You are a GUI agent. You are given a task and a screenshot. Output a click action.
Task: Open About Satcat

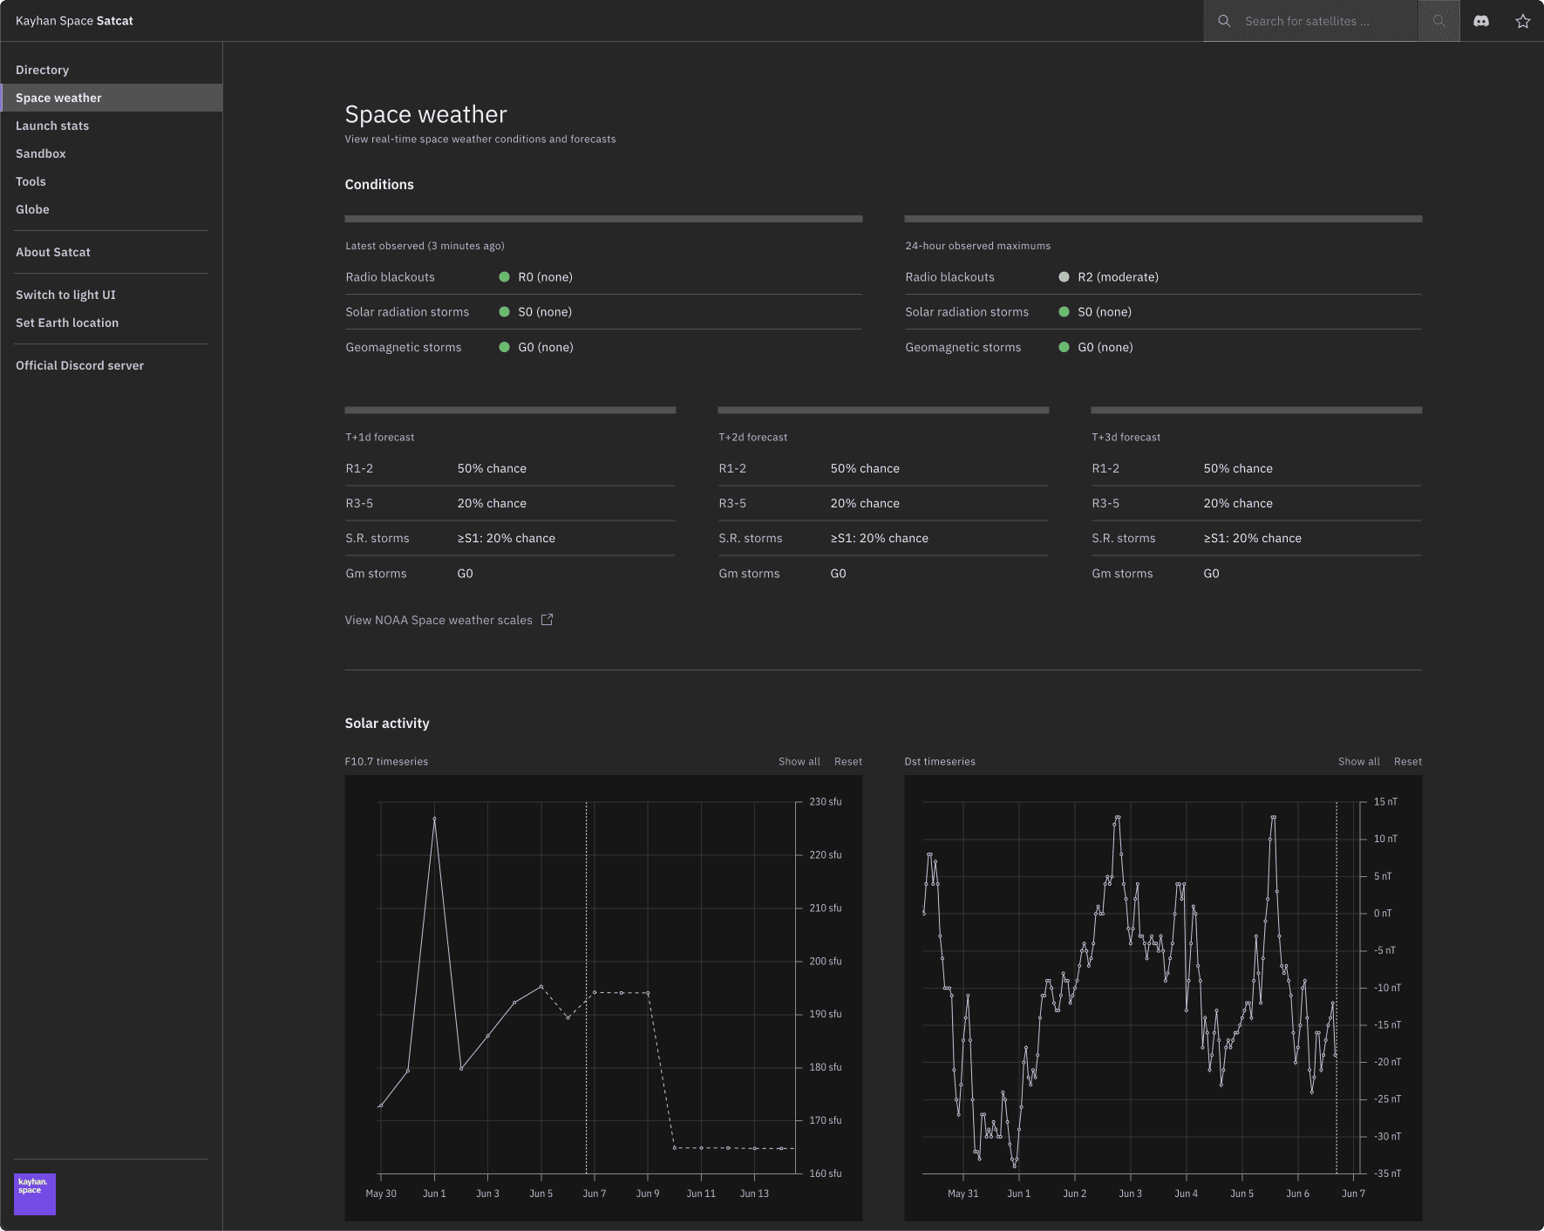(52, 251)
